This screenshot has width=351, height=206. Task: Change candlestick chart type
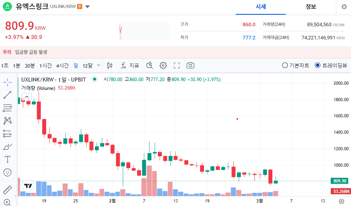(x=110, y=65)
